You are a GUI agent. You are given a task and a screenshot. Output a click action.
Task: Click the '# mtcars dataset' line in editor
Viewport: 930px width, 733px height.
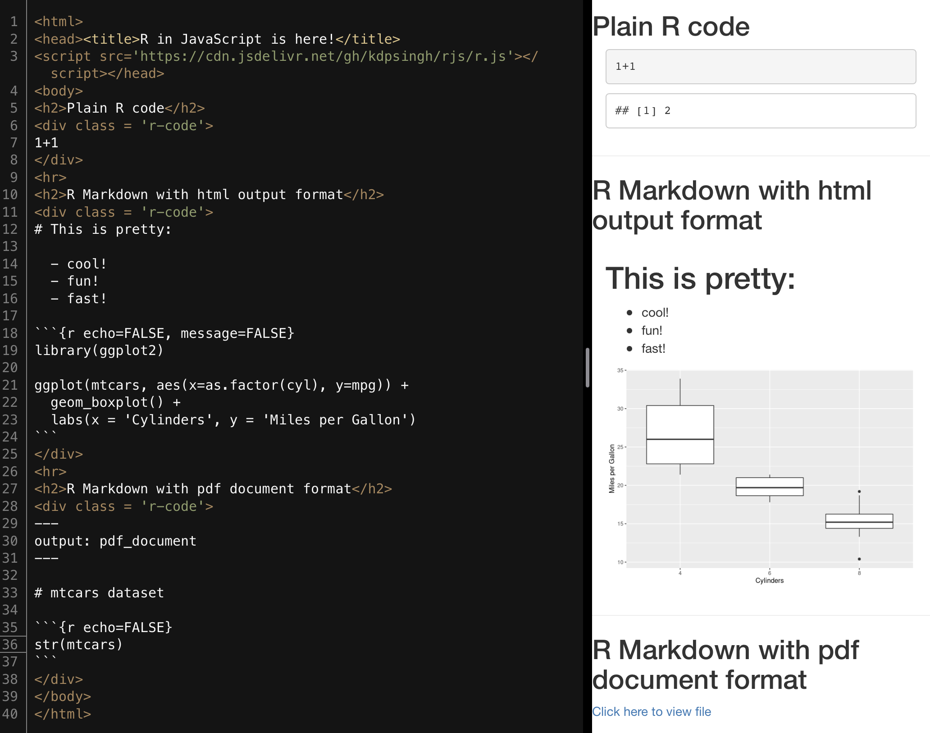(x=99, y=593)
